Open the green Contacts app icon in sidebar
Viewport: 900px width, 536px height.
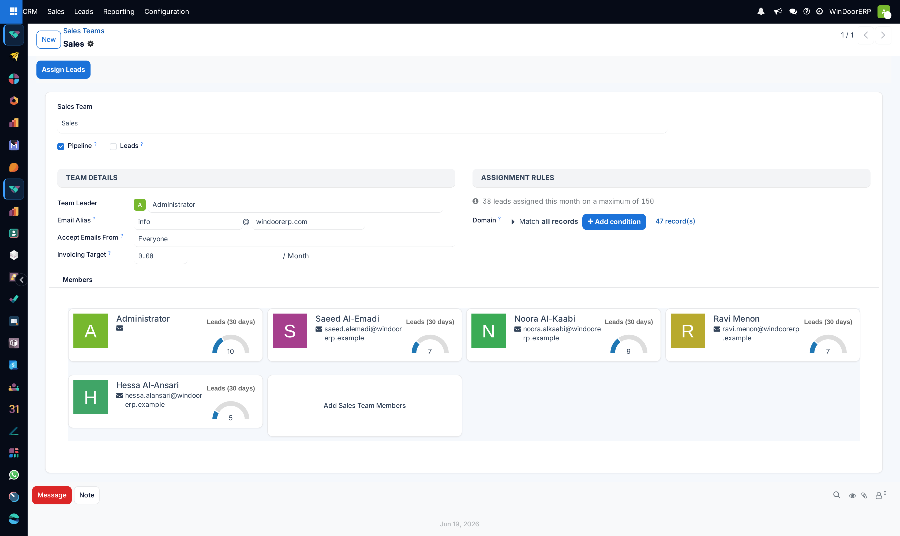coord(14,233)
